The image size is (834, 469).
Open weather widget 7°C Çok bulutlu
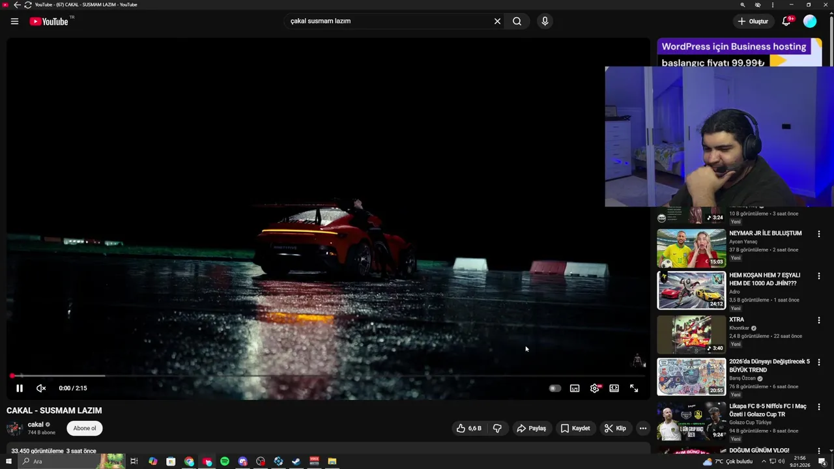click(x=728, y=461)
